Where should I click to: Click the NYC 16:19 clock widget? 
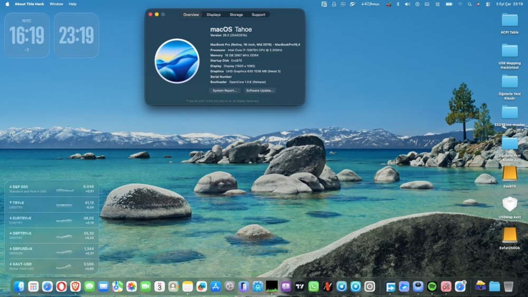(x=27, y=35)
